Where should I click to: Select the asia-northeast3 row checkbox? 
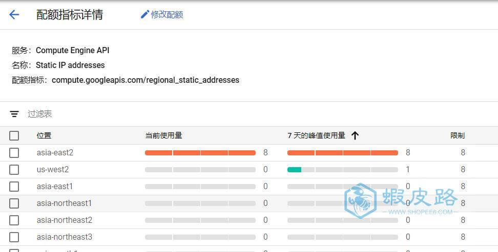(x=14, y=237)
